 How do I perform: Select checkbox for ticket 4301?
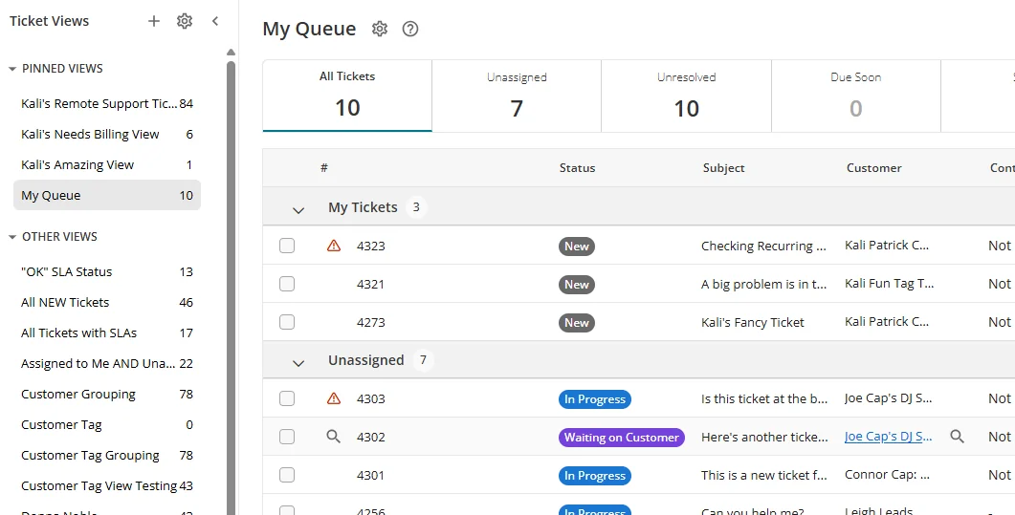point(287,475)
